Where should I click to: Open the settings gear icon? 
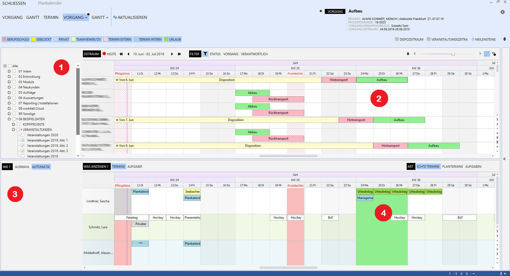click(x=502, y=12)
